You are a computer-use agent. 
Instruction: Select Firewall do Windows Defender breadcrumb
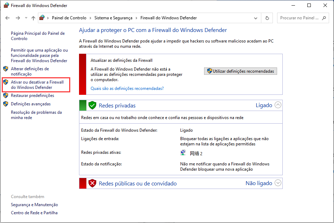tap(169, 18)
